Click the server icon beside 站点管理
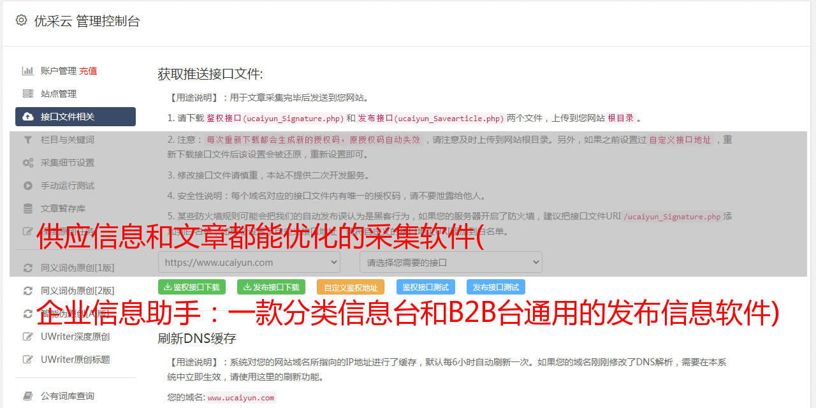Image resolution: width=816 pixels, height=408 pixels. pos(28,94)
